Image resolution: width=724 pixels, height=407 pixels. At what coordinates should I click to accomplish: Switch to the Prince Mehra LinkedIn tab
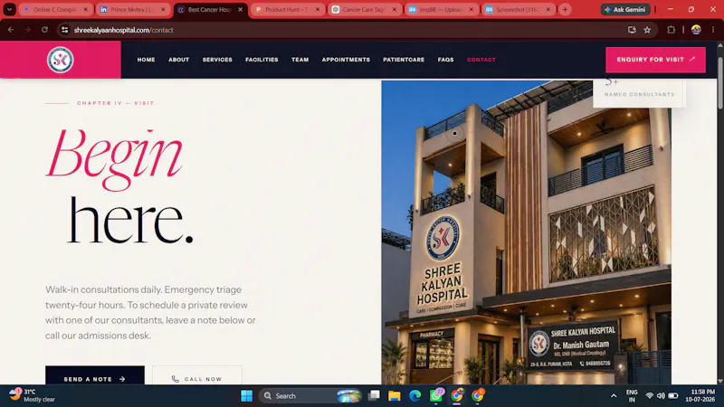pos(133,10)
